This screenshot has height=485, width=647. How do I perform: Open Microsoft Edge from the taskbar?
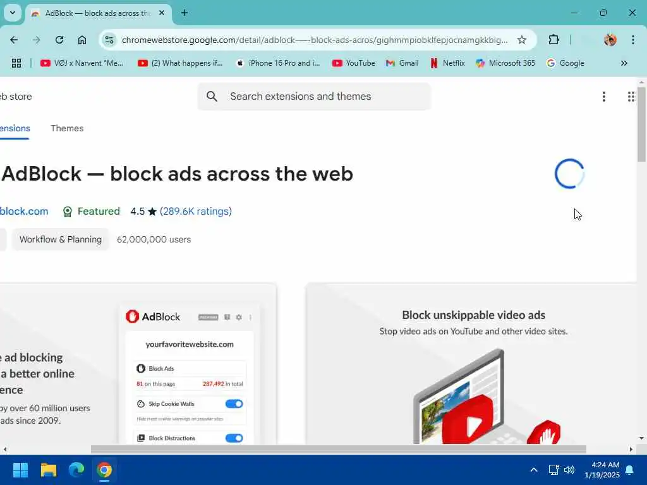pos(76,470)
